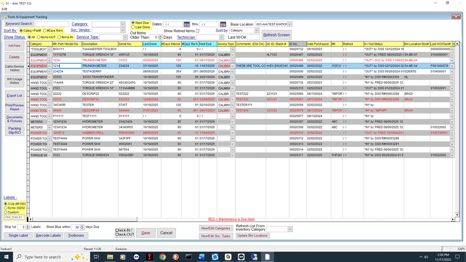This screenshot has height=262, width=466.
Task: Open the Edit menu
Action: click(4, 8)
